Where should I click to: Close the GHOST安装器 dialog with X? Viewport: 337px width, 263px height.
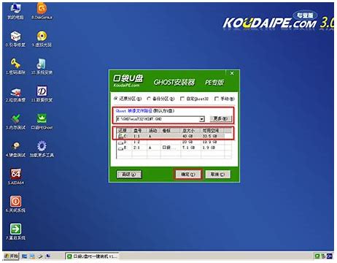pyautogui.click(x=232, y=73)
